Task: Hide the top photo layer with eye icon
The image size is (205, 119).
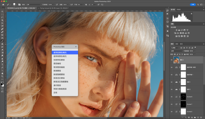Action: pyautogui.click(x=172, y=60)
